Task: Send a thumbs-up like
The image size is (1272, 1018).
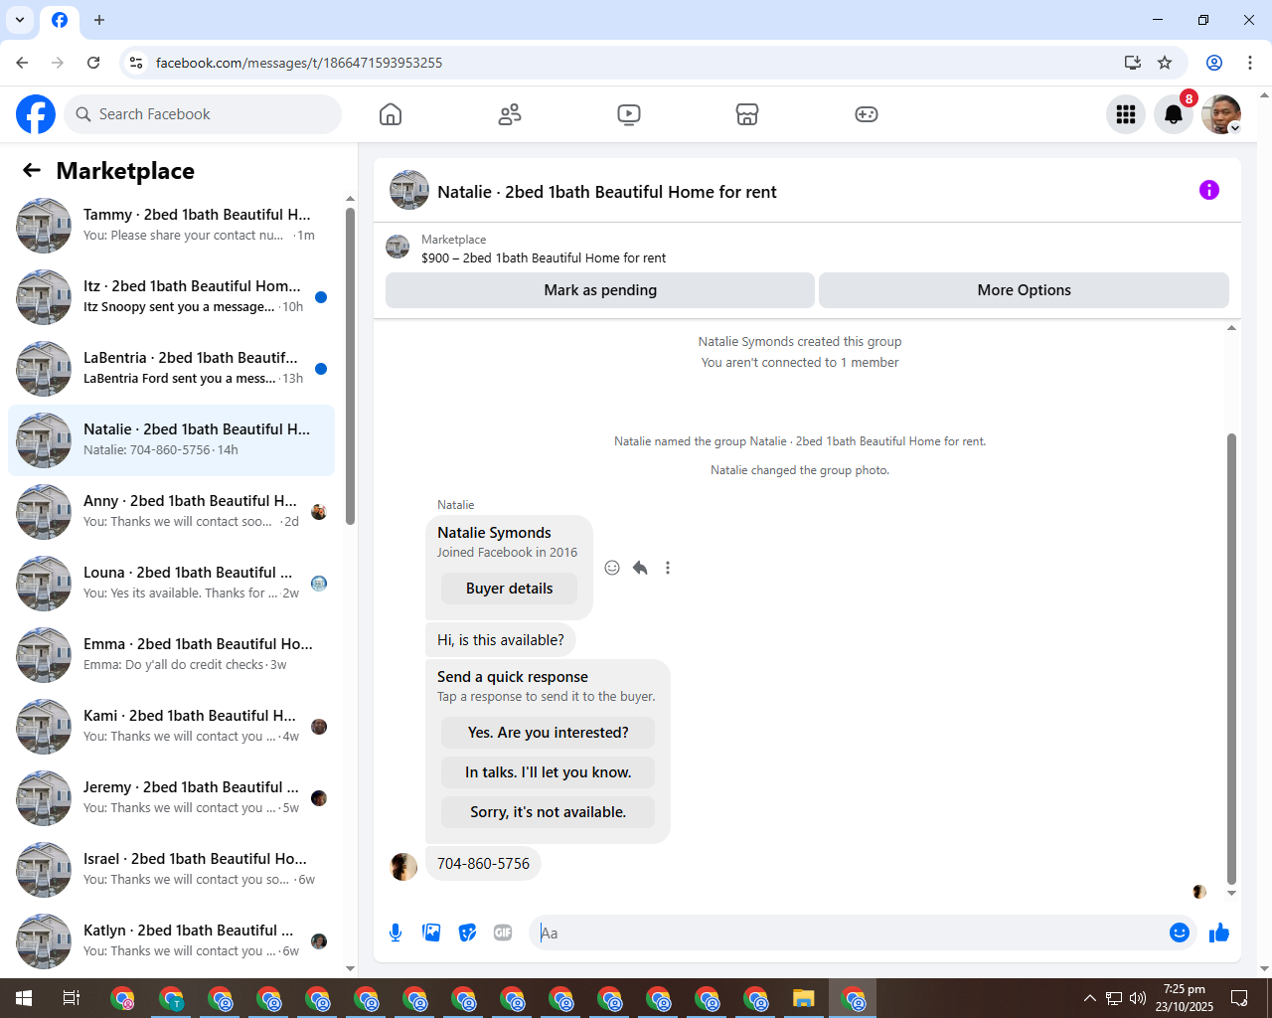Action: click(x=1219, y=933)
